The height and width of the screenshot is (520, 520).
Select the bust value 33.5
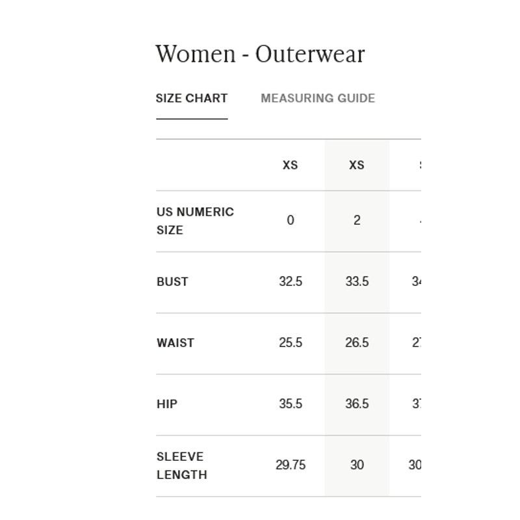coord(357,281)
